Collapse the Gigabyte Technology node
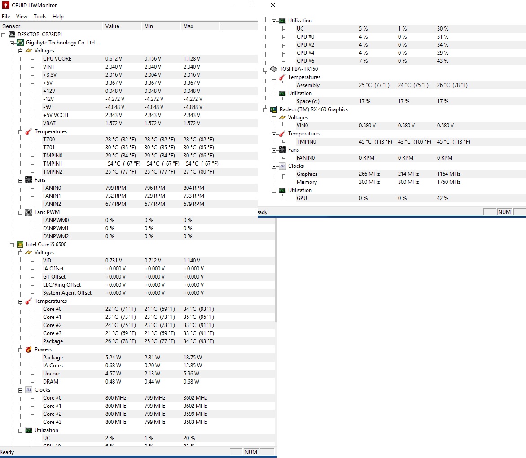Screen dimensions: 526x458 pos(12,43)
